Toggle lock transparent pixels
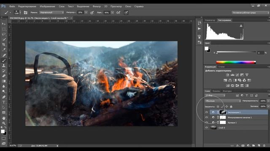The image size is (270, 151). coord(218,107)
